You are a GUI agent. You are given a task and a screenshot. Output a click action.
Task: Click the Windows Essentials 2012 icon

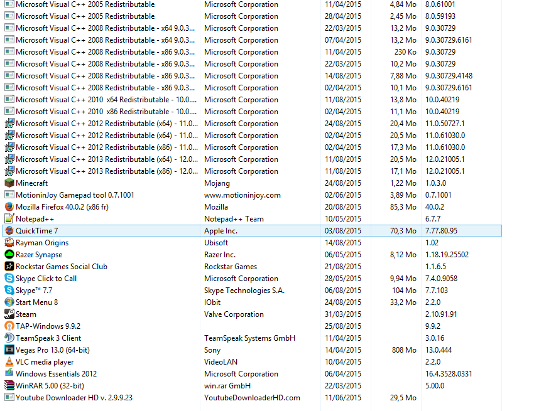9,374
